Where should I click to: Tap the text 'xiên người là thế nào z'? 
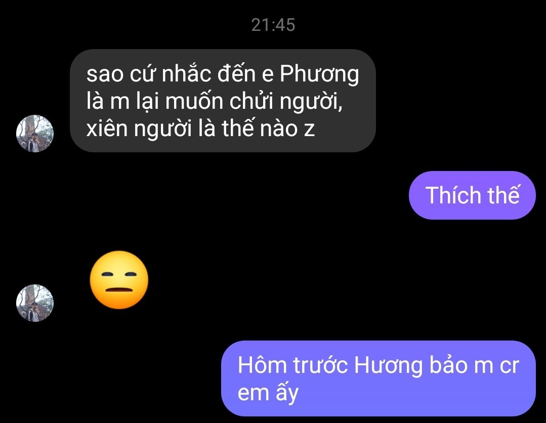[x=200, y=129]
